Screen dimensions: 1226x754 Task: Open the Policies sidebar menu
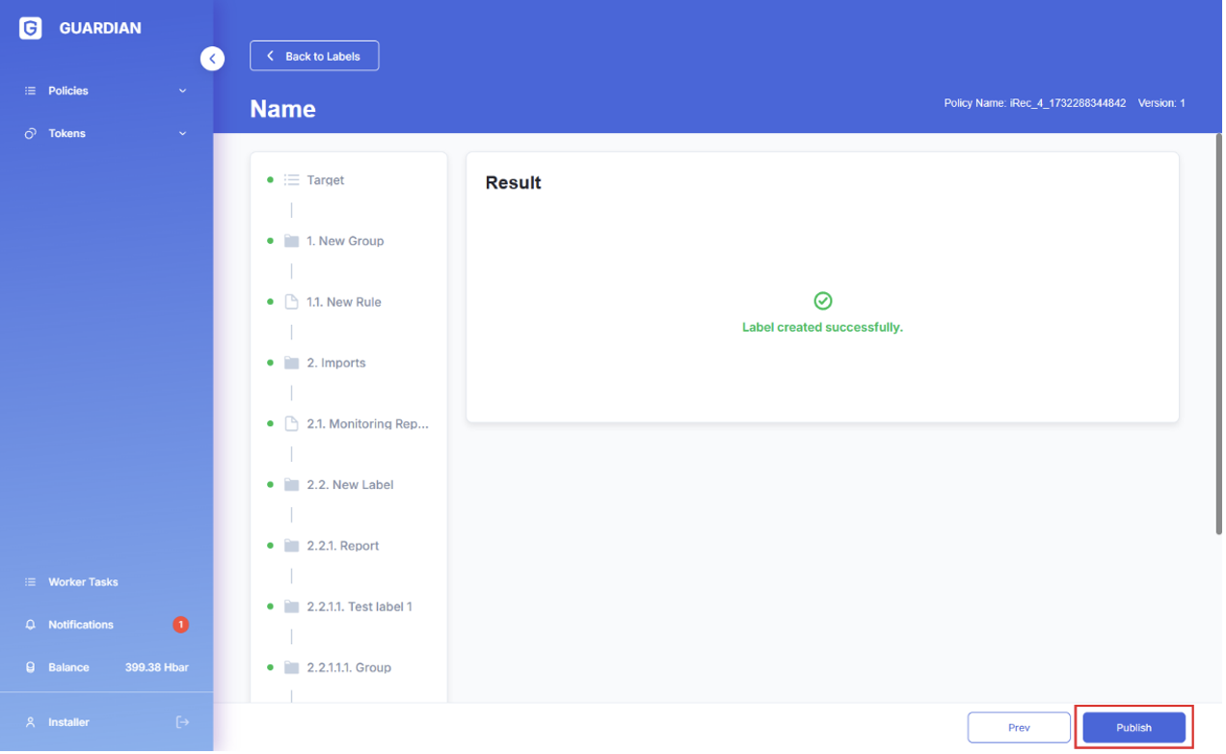click(68, 92)
